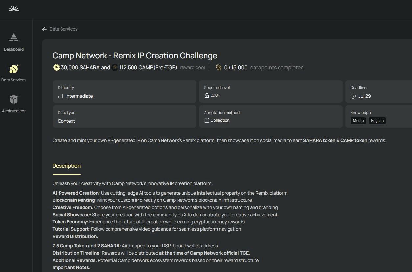Click '7.5 Camp Token and 2 SAHARA' line
The width and height of the screenshot is (412, 272).
135,246
